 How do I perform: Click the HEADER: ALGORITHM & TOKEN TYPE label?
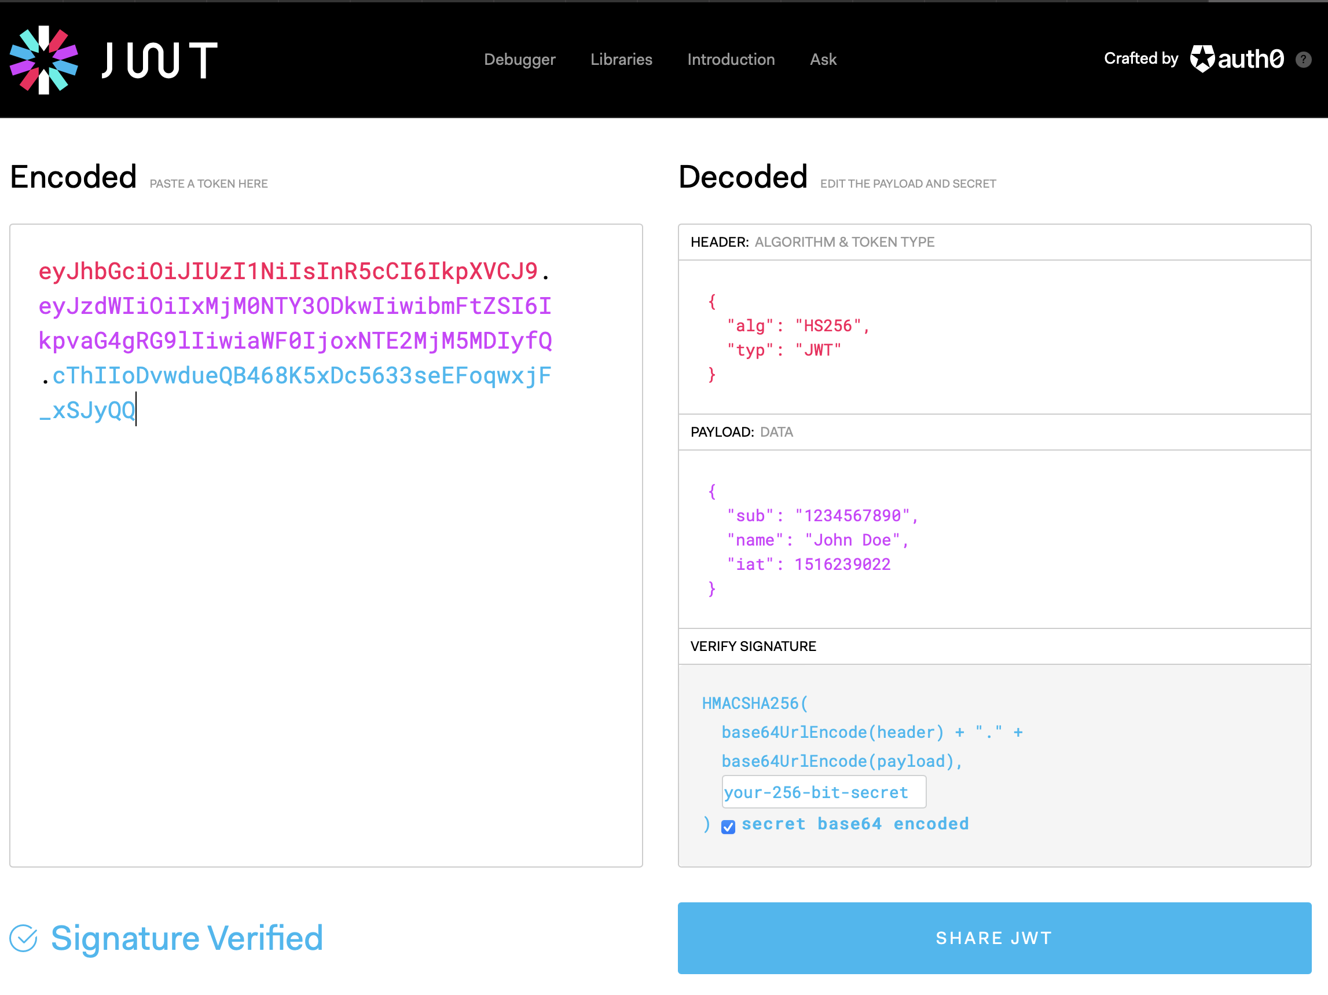[812, 242]
